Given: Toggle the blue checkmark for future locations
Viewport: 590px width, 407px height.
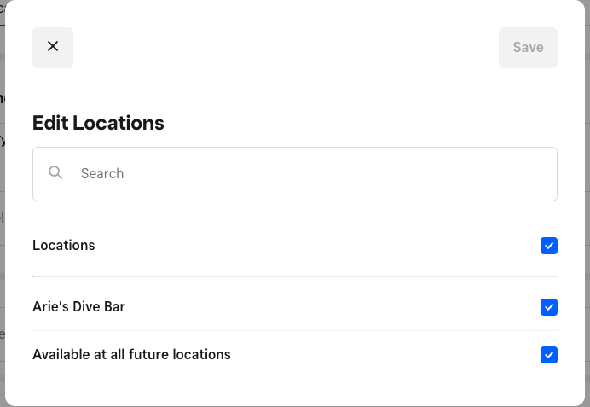Looking at the screenshot, I should tap(549, 355).
